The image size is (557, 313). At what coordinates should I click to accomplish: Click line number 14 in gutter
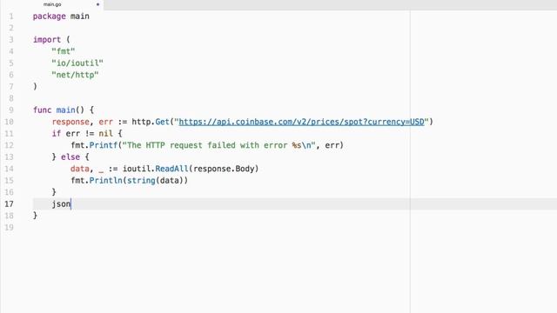(x=9, y=169)
